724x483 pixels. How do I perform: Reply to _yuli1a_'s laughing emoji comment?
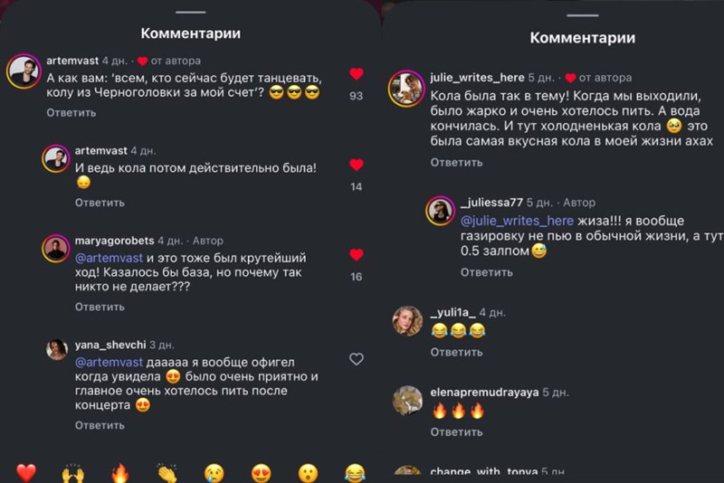(456, 353)
